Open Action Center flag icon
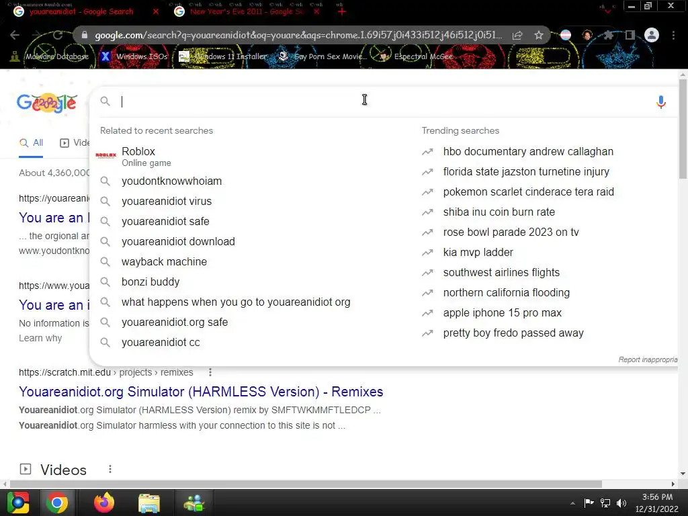The image size is (688, 516). pos(589,503)
